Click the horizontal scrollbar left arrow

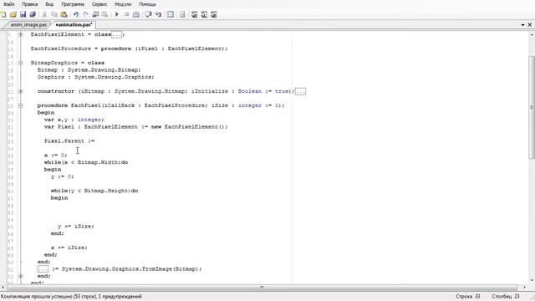(x=3, y=288)
